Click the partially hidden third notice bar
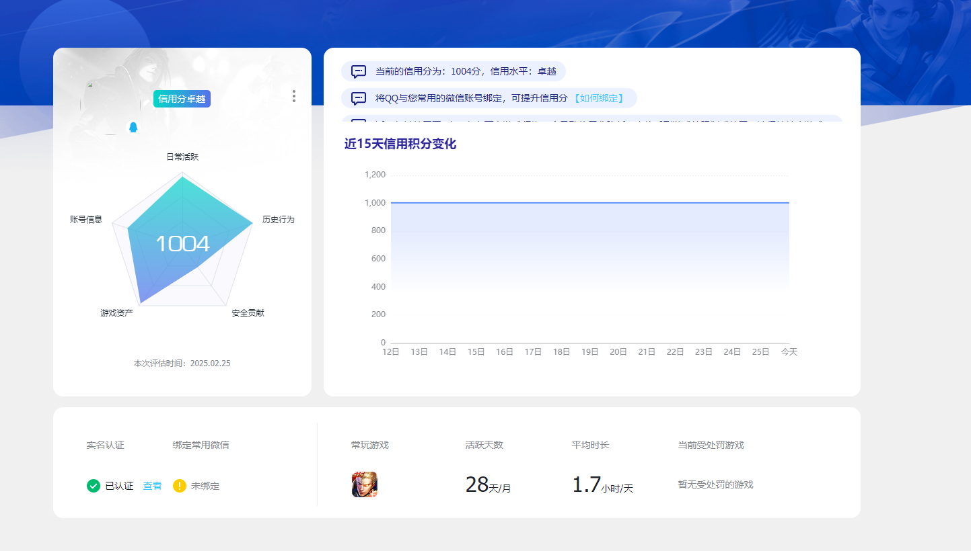 point(592,119)
